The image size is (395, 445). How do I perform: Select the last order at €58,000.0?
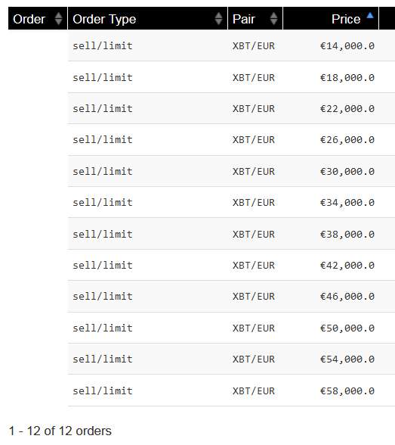pos(231,391)
